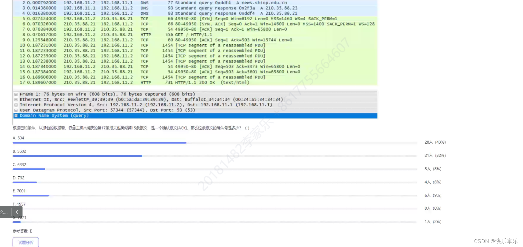The width and height of the screenshot is (523, 247).
Task: Select packet 9 ACK Ack=503 row
Action: [x=195, y=40]
